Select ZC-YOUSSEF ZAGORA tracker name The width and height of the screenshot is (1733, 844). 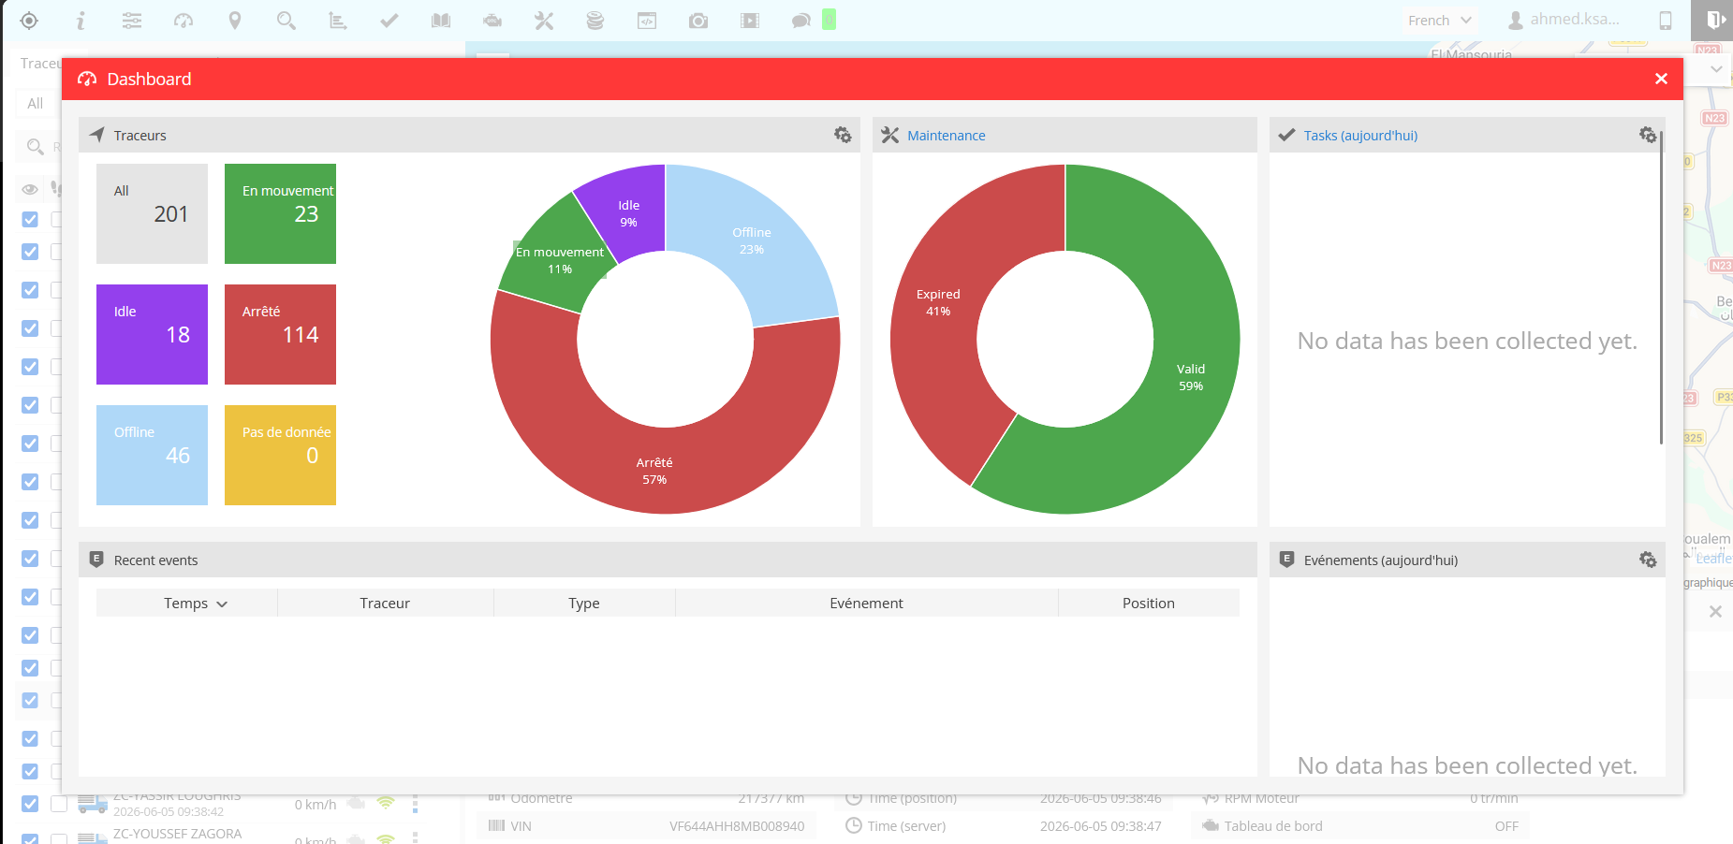[x=177, y=834]
